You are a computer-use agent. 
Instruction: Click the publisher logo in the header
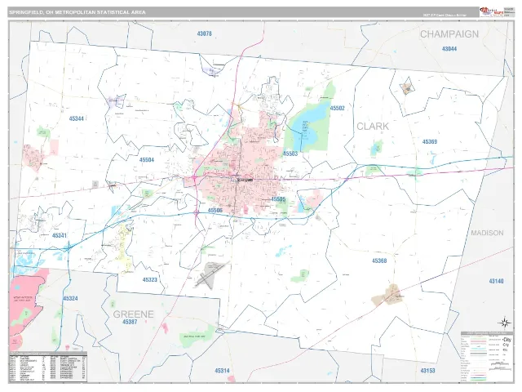pyautogui.click(x=491, y=12)
